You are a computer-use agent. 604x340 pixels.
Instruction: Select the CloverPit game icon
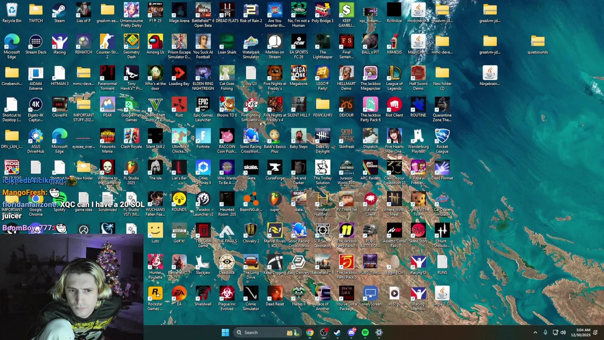(59, 107)
